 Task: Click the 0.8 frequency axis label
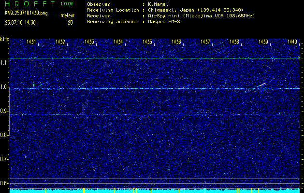tap(4, 135)
